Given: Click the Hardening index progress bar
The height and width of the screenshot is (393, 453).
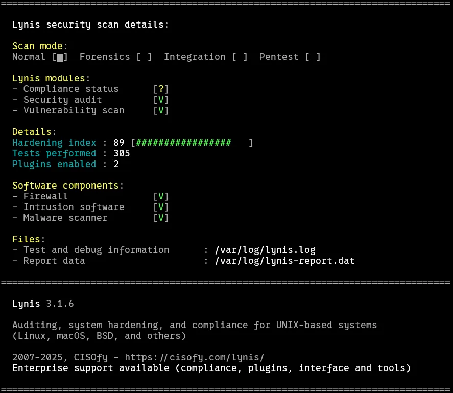Looking at the screenshot, I should [x=192, y=143].
